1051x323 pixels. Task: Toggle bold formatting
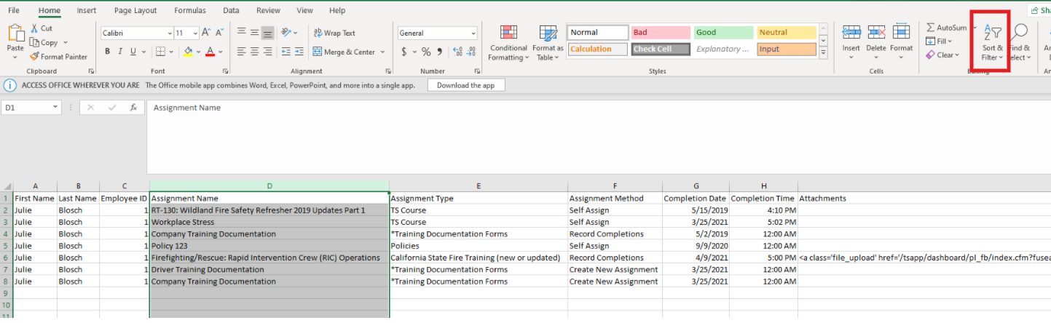click(x=107, y=52)
